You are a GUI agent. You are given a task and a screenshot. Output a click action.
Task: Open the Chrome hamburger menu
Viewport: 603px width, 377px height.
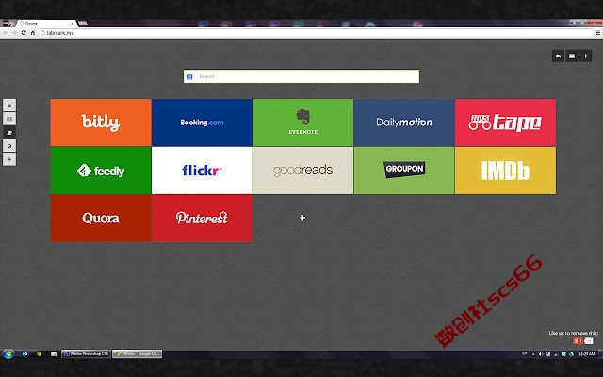[598, 33]
